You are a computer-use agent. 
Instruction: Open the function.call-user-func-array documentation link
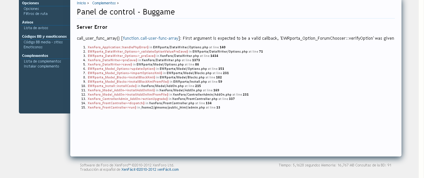click(151, 38)
